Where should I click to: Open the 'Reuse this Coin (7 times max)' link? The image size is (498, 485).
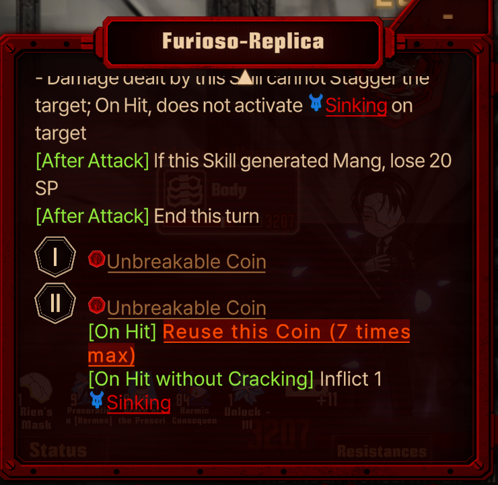pyautogui.click(x=249, y=344)
